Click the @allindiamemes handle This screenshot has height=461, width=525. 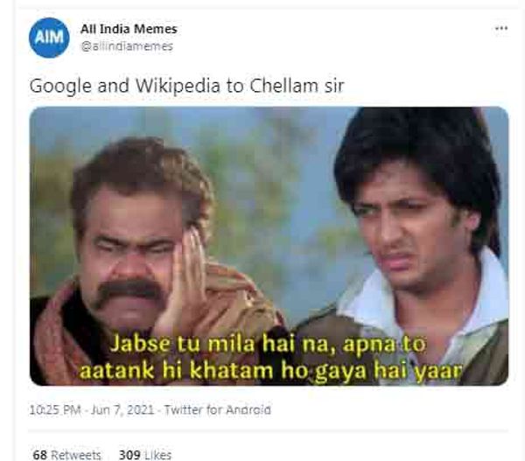(127, 46)
